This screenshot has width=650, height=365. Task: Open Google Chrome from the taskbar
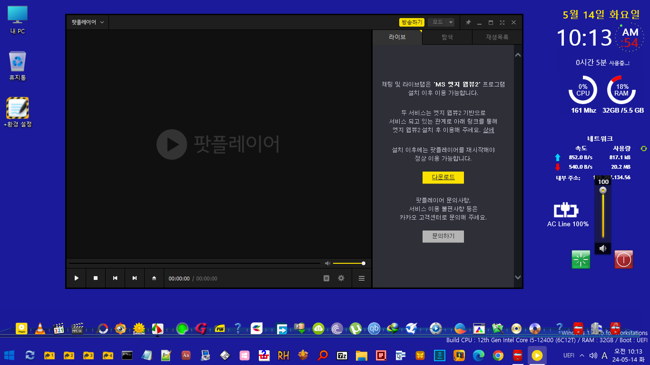[x=498, y=355]
